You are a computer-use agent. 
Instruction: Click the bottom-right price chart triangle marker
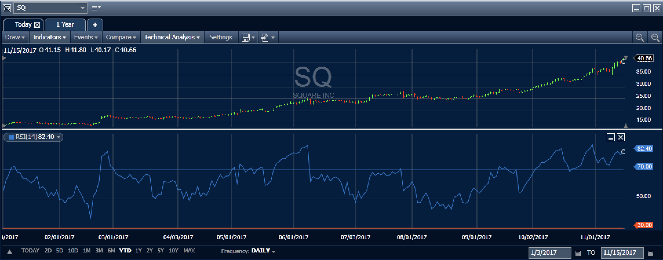pos(626,126)
